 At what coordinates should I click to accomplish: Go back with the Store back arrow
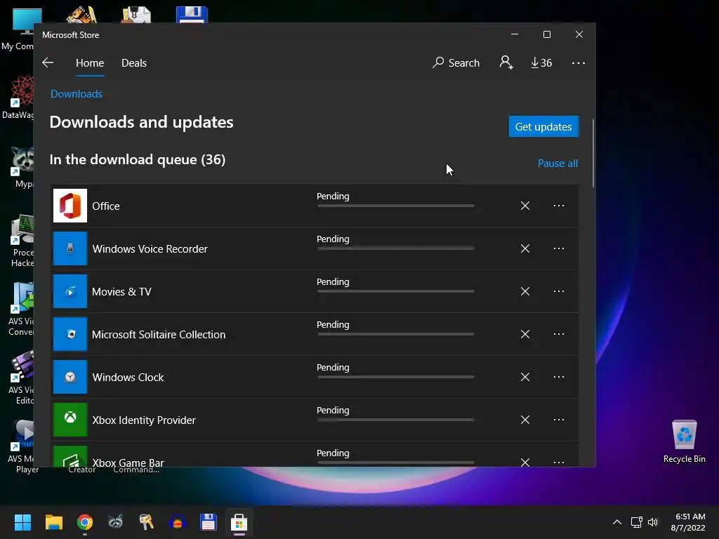(48, 62)
